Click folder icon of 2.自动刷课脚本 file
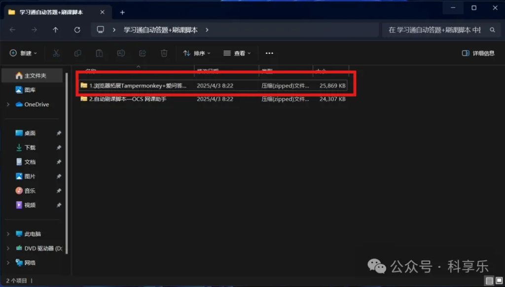 pyautogui.click(x=84, y=99)
